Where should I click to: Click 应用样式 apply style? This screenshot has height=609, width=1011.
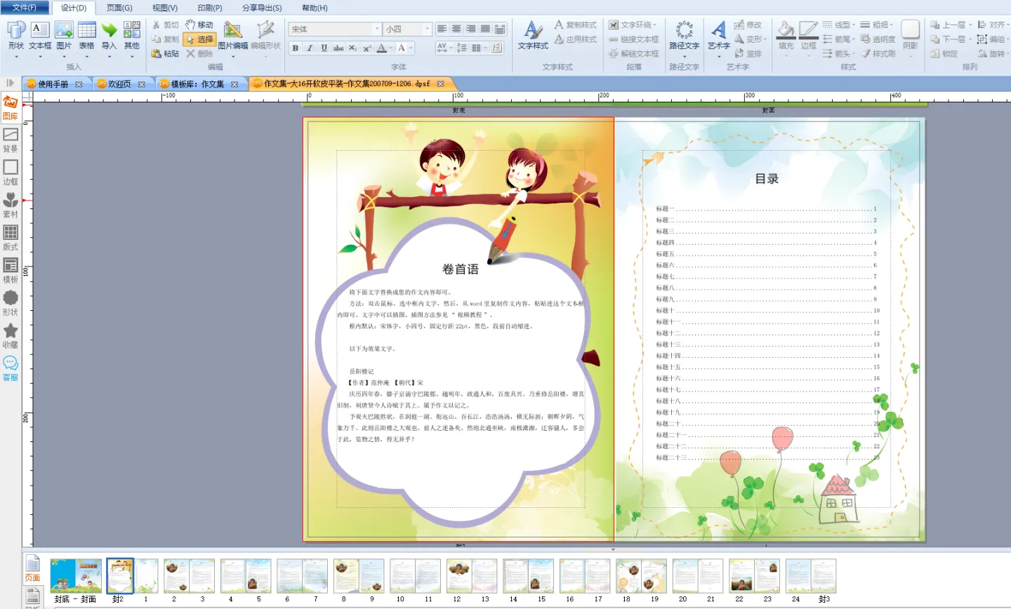(575, 39)
